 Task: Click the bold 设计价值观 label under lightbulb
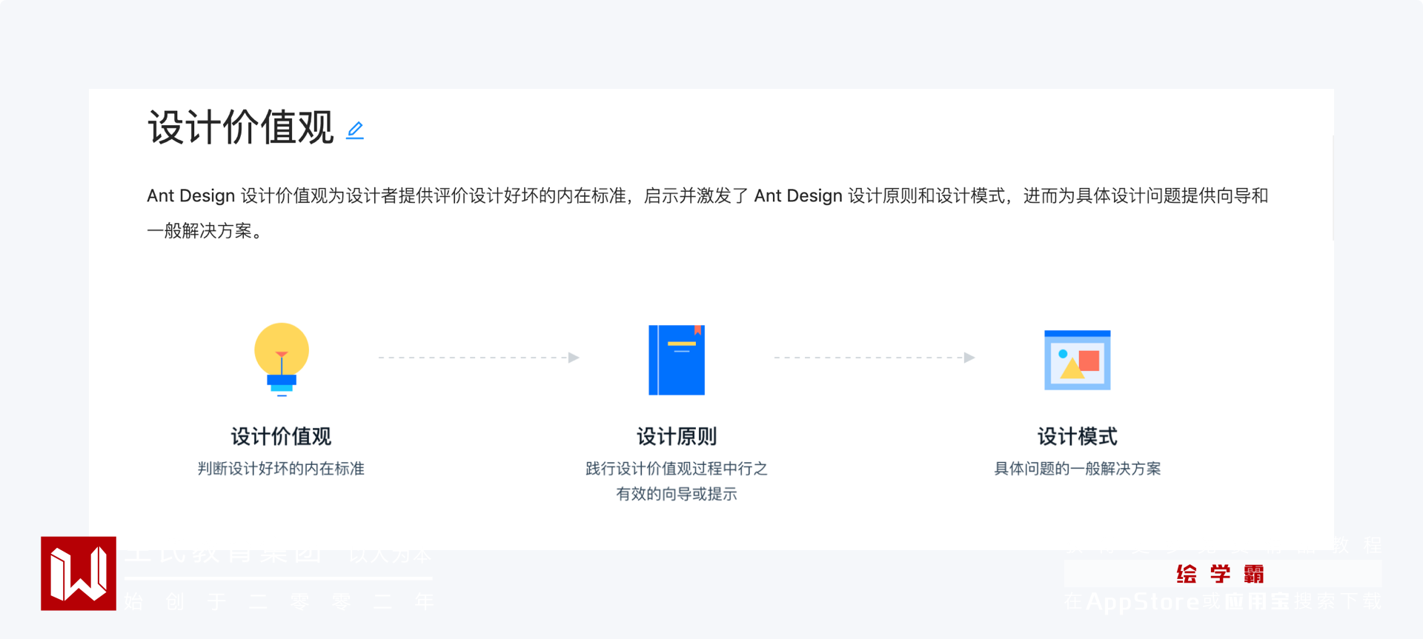[281, 436]
